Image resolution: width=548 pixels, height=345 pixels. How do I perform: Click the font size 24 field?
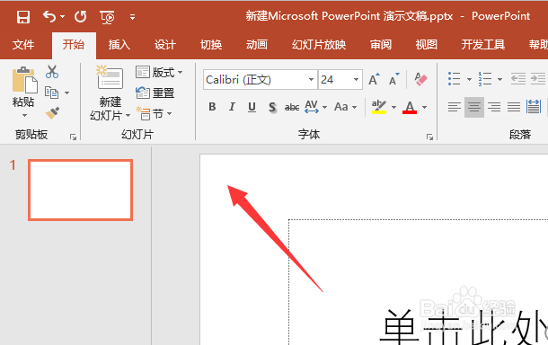click(x=334, y=80)
